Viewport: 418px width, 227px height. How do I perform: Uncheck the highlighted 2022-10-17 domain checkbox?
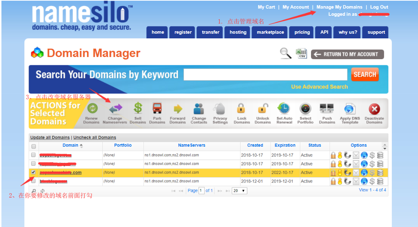33,172
